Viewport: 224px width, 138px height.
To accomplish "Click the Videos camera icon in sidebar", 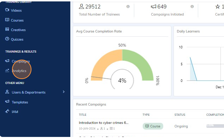I will coord(7,10).
